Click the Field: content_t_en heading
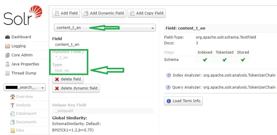 [x=185, y=28]
